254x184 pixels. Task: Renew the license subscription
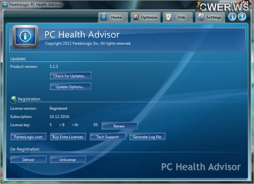pyautogui.click(x=119, y=126)
